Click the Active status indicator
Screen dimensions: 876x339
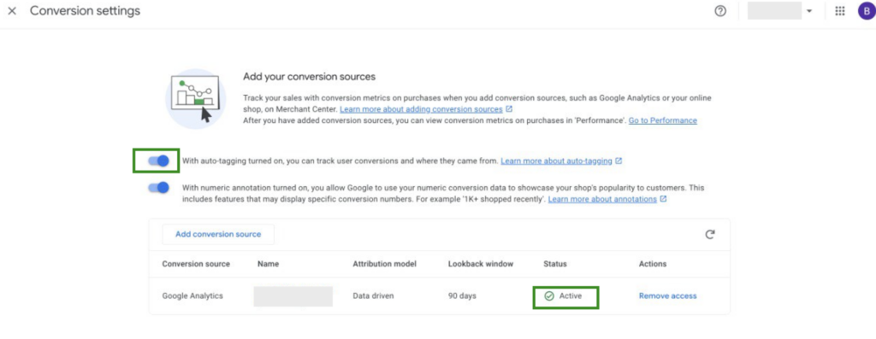(563, 296)
